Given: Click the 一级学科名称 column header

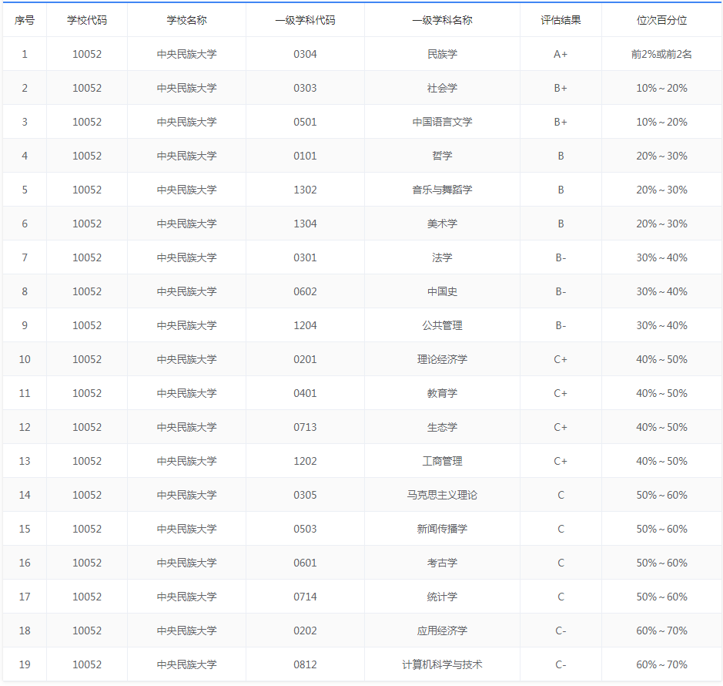Looking at the screenshot, I should tap(442, 20).
